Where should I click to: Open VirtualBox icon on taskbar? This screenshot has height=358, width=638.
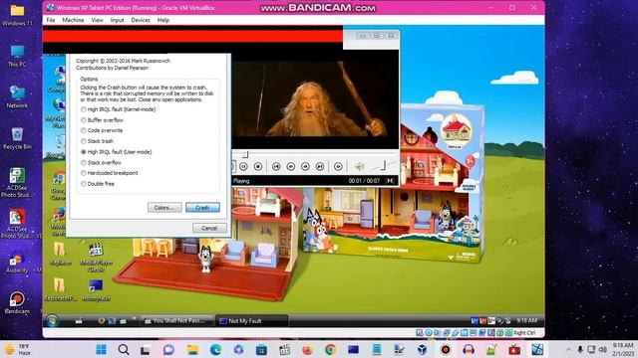422,349
